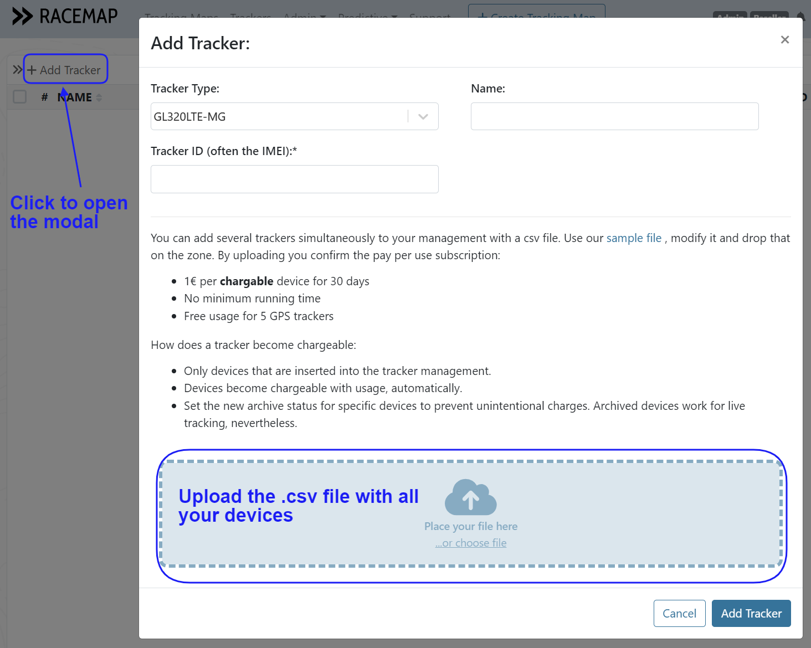
Task: Expand sidebar with double chevron icon
Action: tap(17, 69)
